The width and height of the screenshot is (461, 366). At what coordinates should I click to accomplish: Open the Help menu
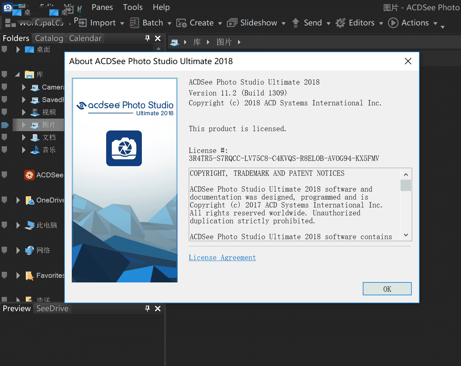(161, 7)
